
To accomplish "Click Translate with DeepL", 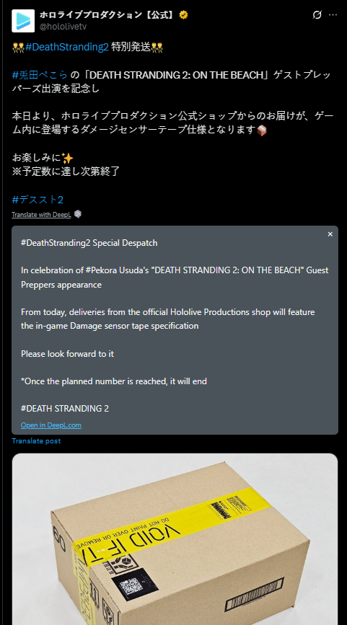I will click(41, 214).
